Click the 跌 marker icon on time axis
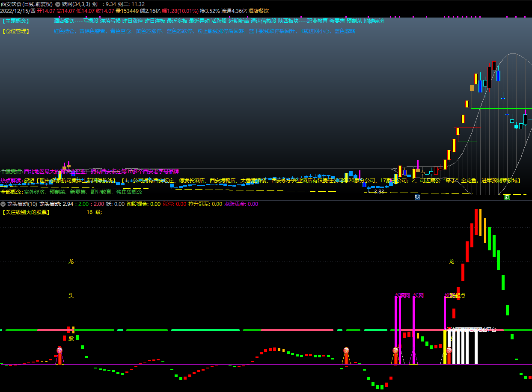Image resolution: width=532 pixels, height=392 pixels. point(507,197)
